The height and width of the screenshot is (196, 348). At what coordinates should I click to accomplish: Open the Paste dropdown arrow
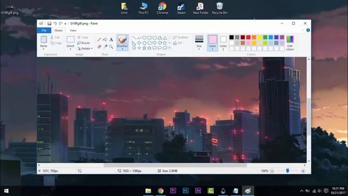coord(43,49)
